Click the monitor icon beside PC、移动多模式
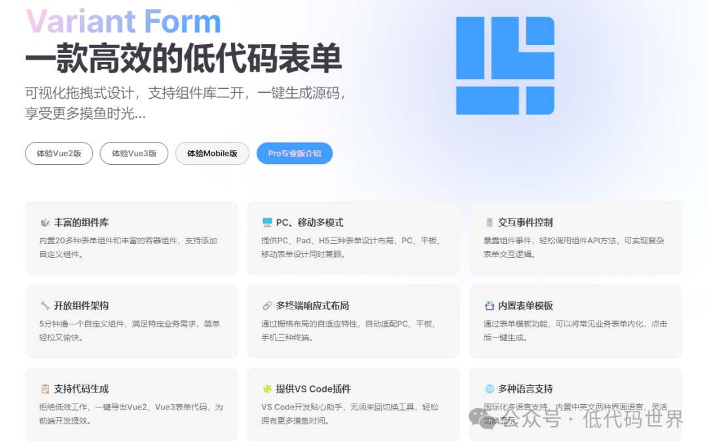The width and height of the screenshot is (707, 448). (x=267, y=222)
